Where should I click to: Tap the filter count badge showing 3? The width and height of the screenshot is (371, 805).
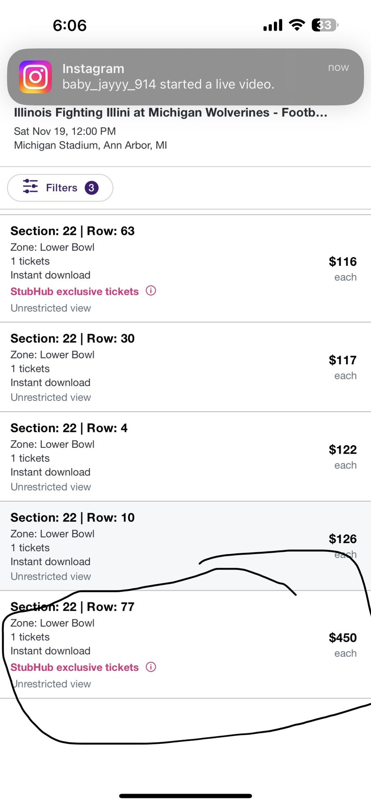[x=92, y=187]
